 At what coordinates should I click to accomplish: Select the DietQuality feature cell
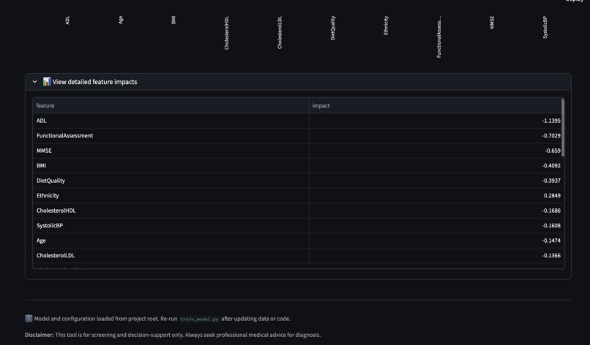171,181
